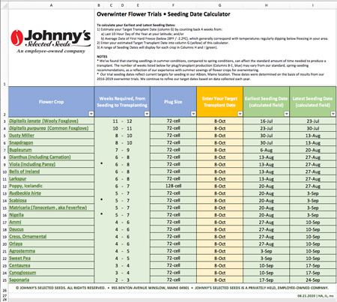Open the Latest Seeding Date filter dropdown

tap(333, 114)
